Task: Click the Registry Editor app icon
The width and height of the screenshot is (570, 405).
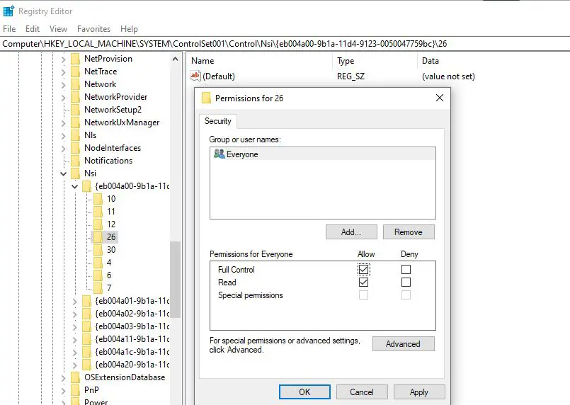Action: coord(8,11)
